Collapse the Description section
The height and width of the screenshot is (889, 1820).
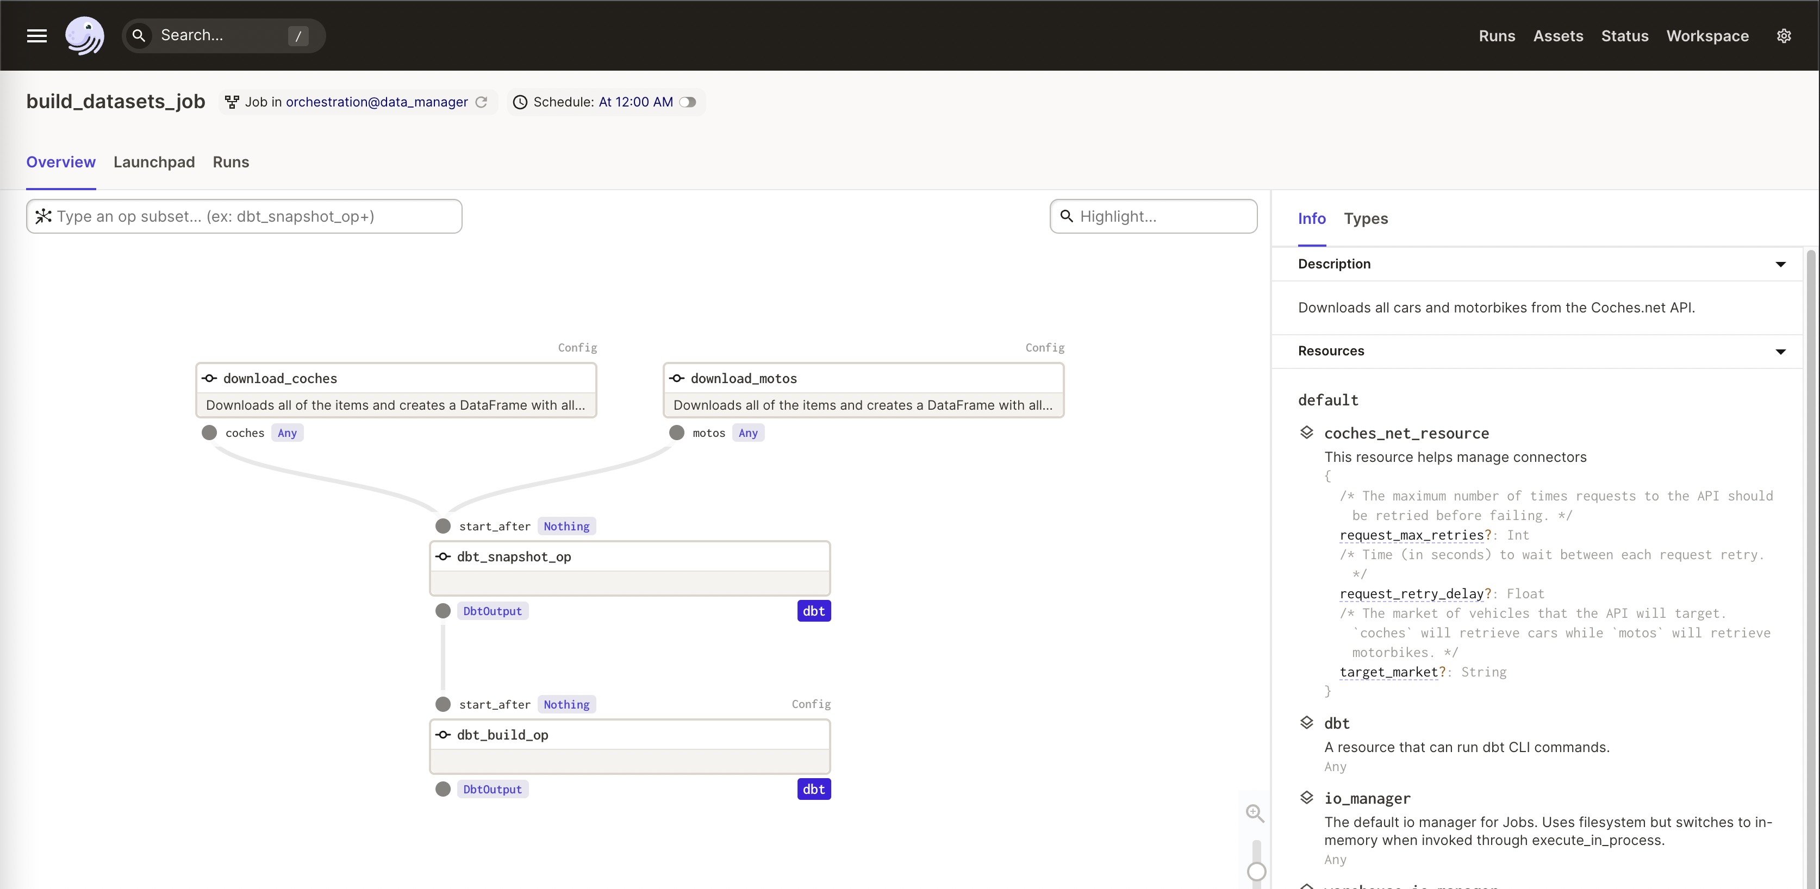[x=1780, y=264]
